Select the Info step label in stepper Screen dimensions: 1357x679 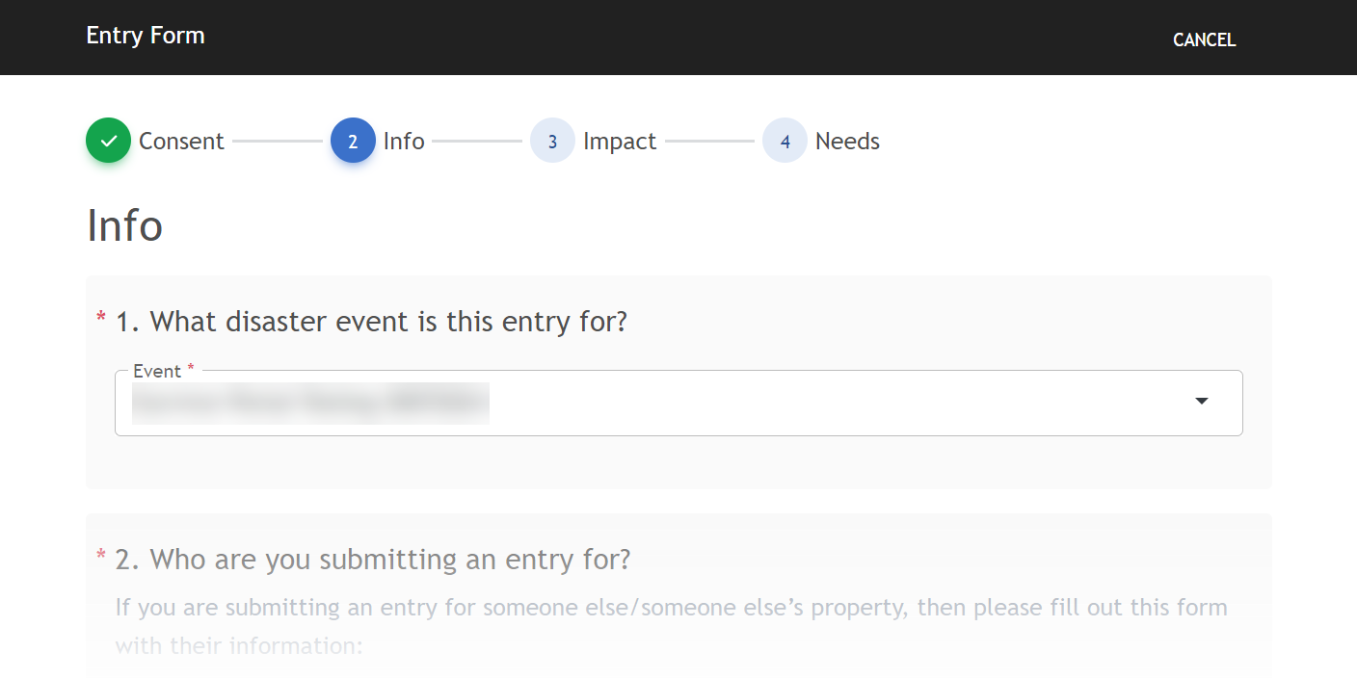tap(404, 142)
